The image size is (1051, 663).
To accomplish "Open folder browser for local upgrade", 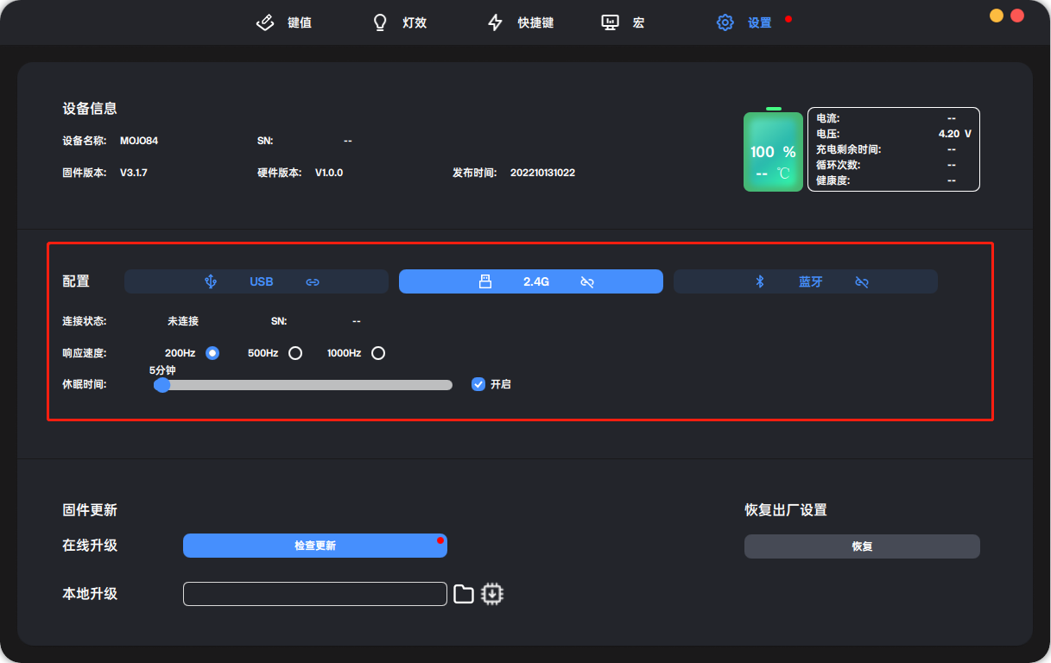I will tap(464, 593).
